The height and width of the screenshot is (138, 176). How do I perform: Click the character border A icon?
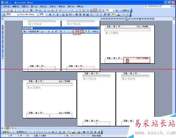click(x=63, y=14)
